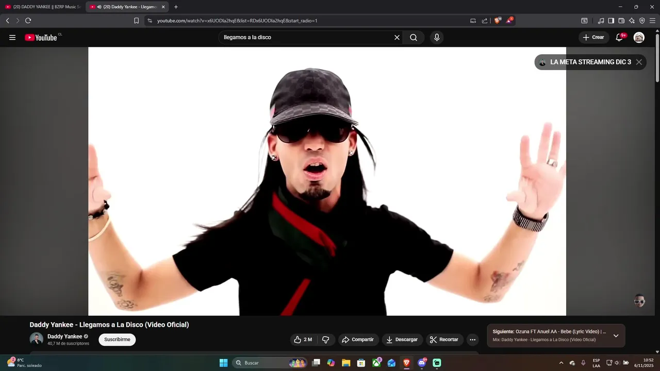The height and width of the screenshot is (371, 660).
Task: Go to YouTube home via logo
Action: click(41, 38)
